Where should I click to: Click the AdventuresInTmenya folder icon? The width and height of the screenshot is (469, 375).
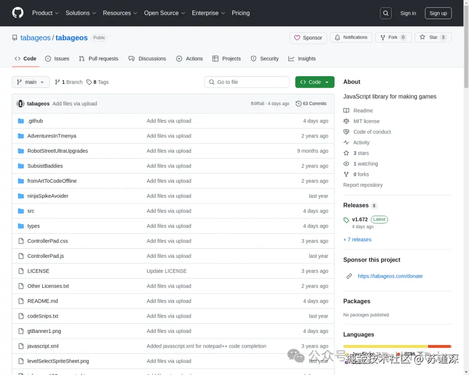pyautogui.click(x=21, y=136)
